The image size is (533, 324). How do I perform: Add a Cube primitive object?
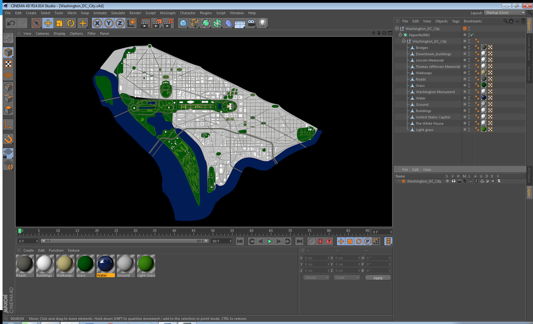point(183,23)
